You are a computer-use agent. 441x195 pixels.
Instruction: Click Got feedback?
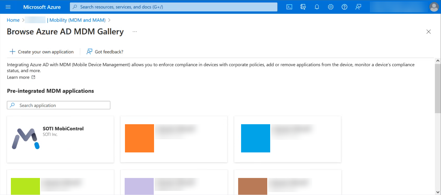[x=105, y=52]
